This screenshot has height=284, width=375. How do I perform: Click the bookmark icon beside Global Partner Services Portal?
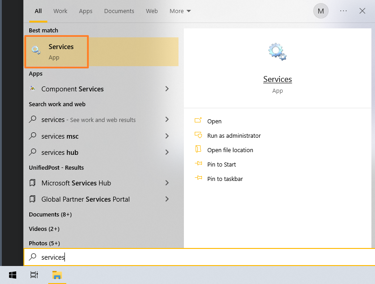click(32, 199)
